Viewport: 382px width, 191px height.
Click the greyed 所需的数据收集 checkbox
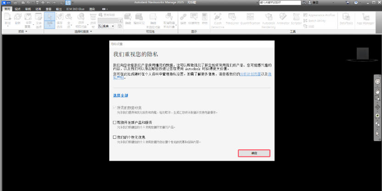tap(114, 108)
